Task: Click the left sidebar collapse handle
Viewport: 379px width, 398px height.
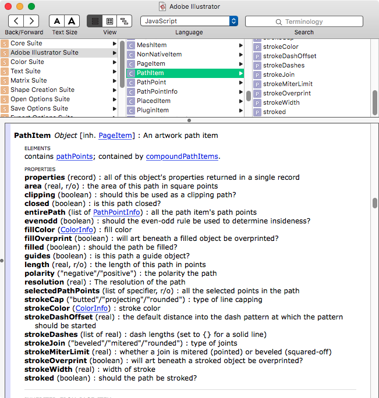Action: 2,261
